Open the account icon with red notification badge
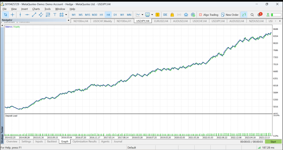This screenshot has height=150, width=283. click(x=260, y=15)
